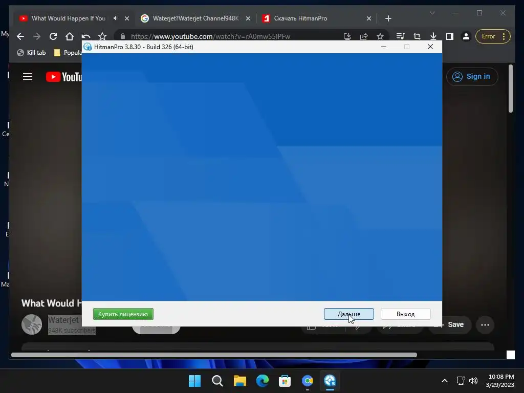Image resolution: width=524 pixels, height=393 pixels.
Task: Open Windows taskbar Search
Action: pos(217,381)
